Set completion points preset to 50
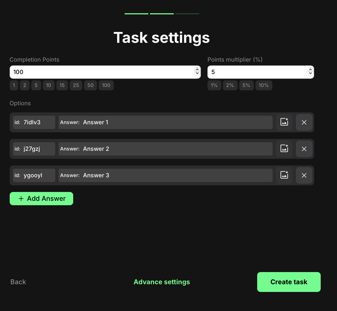This screenshot has width=337, height=311. coord(90,85)
